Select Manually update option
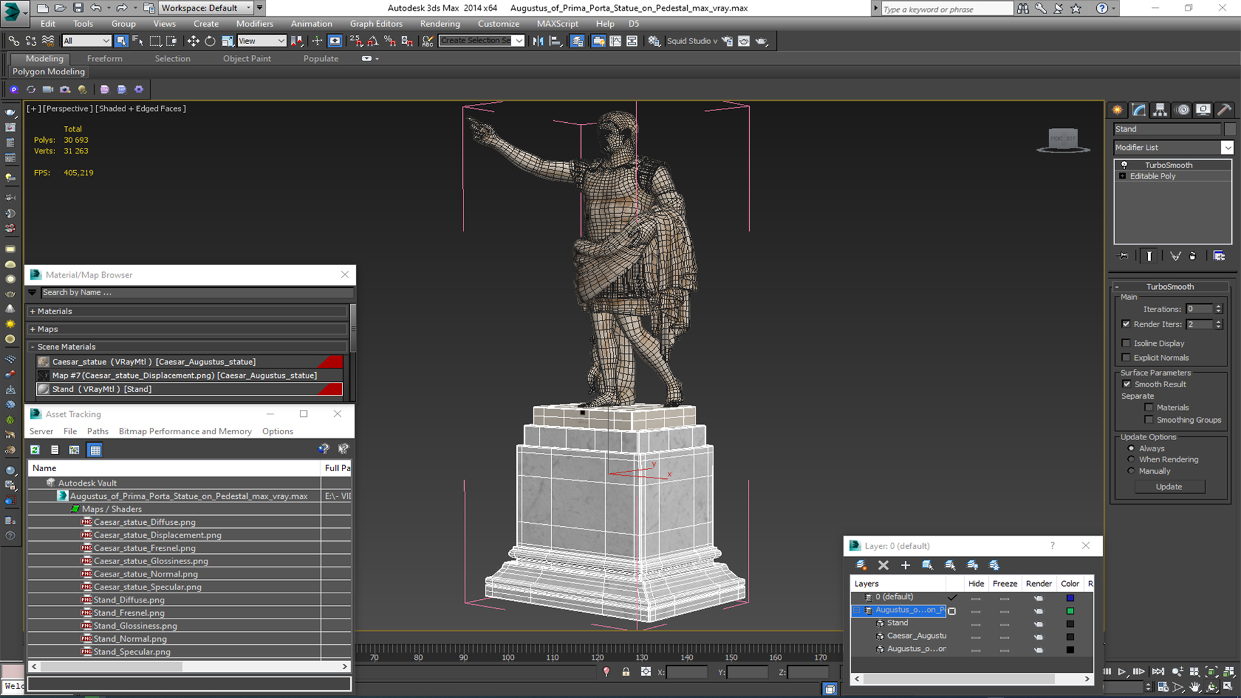 (x=1131, y=471)
